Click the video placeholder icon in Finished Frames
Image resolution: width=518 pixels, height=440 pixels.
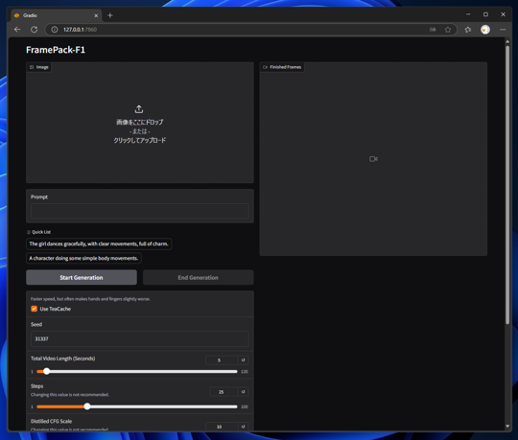pos(373,159)
